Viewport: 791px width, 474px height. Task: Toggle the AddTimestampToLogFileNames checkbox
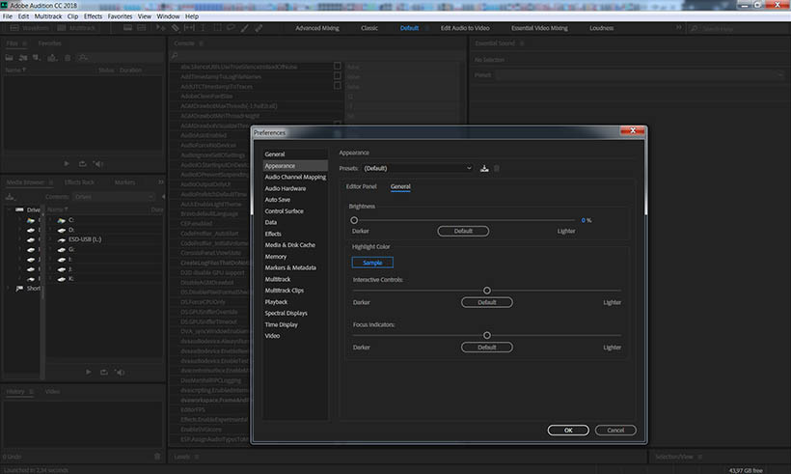[x=338, y=75]
